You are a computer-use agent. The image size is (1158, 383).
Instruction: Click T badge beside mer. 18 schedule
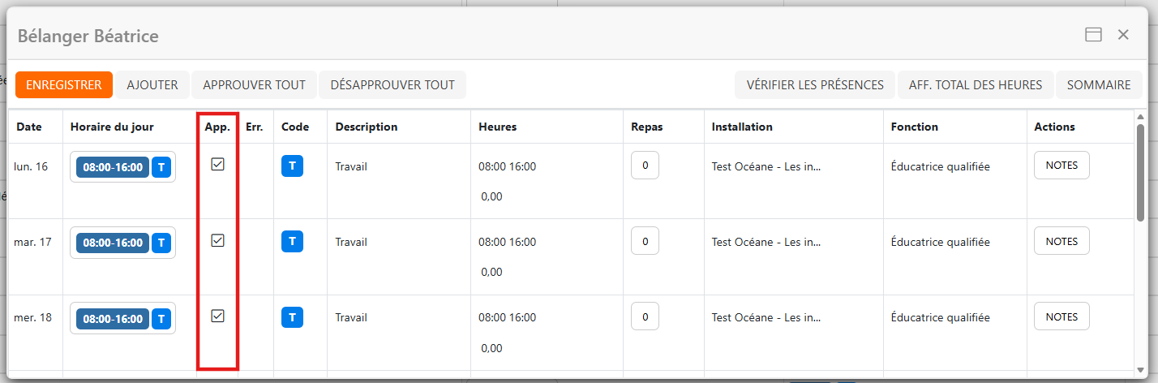[162, 319]
